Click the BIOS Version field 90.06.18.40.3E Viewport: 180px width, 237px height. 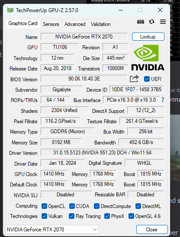click(x=84, y=79)
